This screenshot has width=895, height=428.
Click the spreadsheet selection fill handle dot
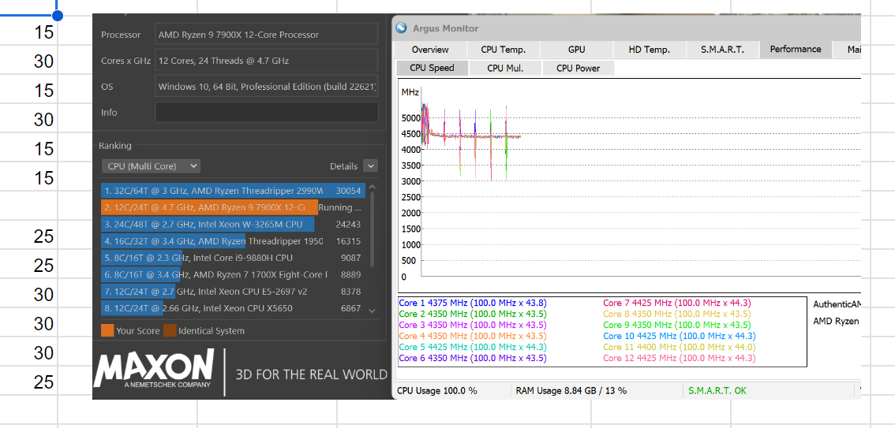pyautogui.click(x=57, y=15)
